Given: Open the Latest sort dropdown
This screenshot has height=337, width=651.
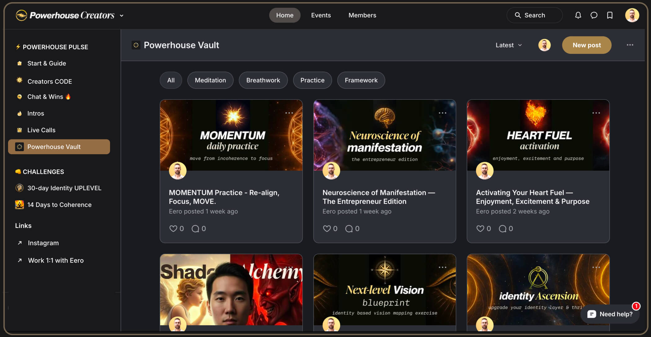Looking at the screenshot, I should (508, 45).
